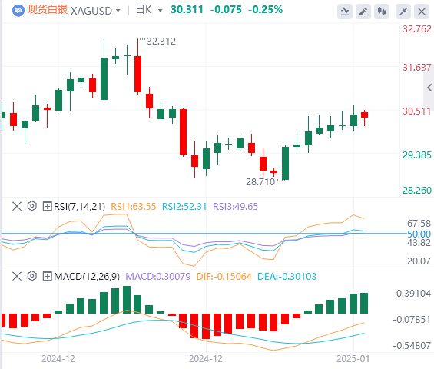Open the 日K timeframe dropdown
This screenshot has width=434, height=369.
coord(160,11)
